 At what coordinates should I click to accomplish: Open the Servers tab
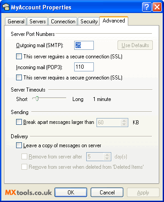click(38, 22)
